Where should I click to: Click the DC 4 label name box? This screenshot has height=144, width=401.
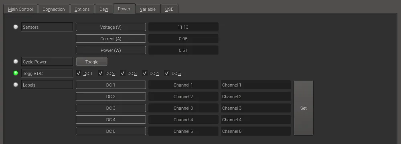(x=111, y=120)
